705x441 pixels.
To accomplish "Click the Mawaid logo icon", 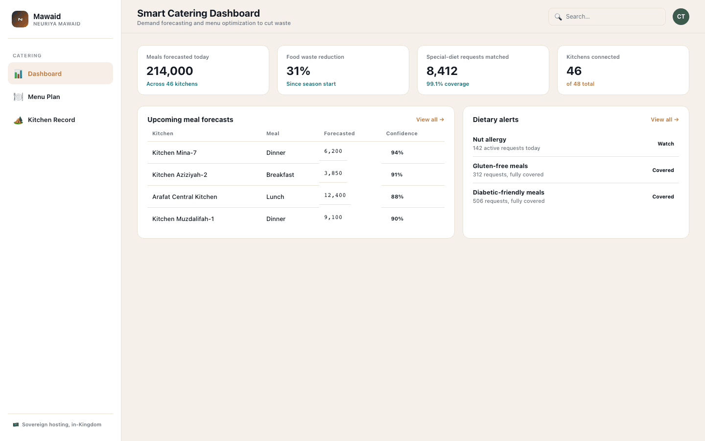I will tap(20, 19).
